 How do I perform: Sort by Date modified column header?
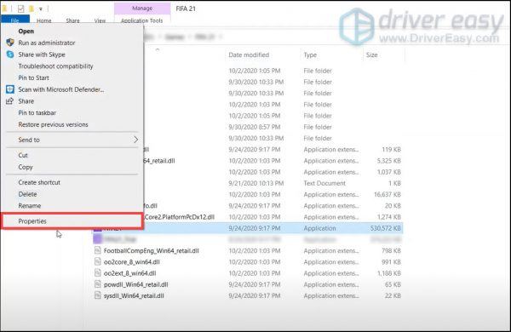[249, 55]
